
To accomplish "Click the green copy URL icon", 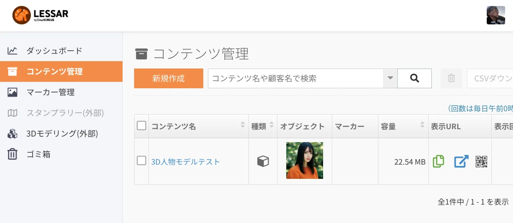I will 438,161.
